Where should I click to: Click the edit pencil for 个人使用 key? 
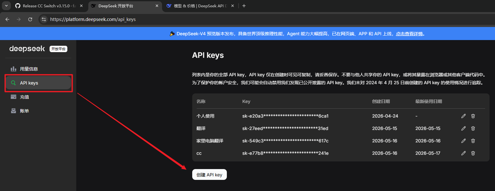pyautogui.click(x=464, y=116)
